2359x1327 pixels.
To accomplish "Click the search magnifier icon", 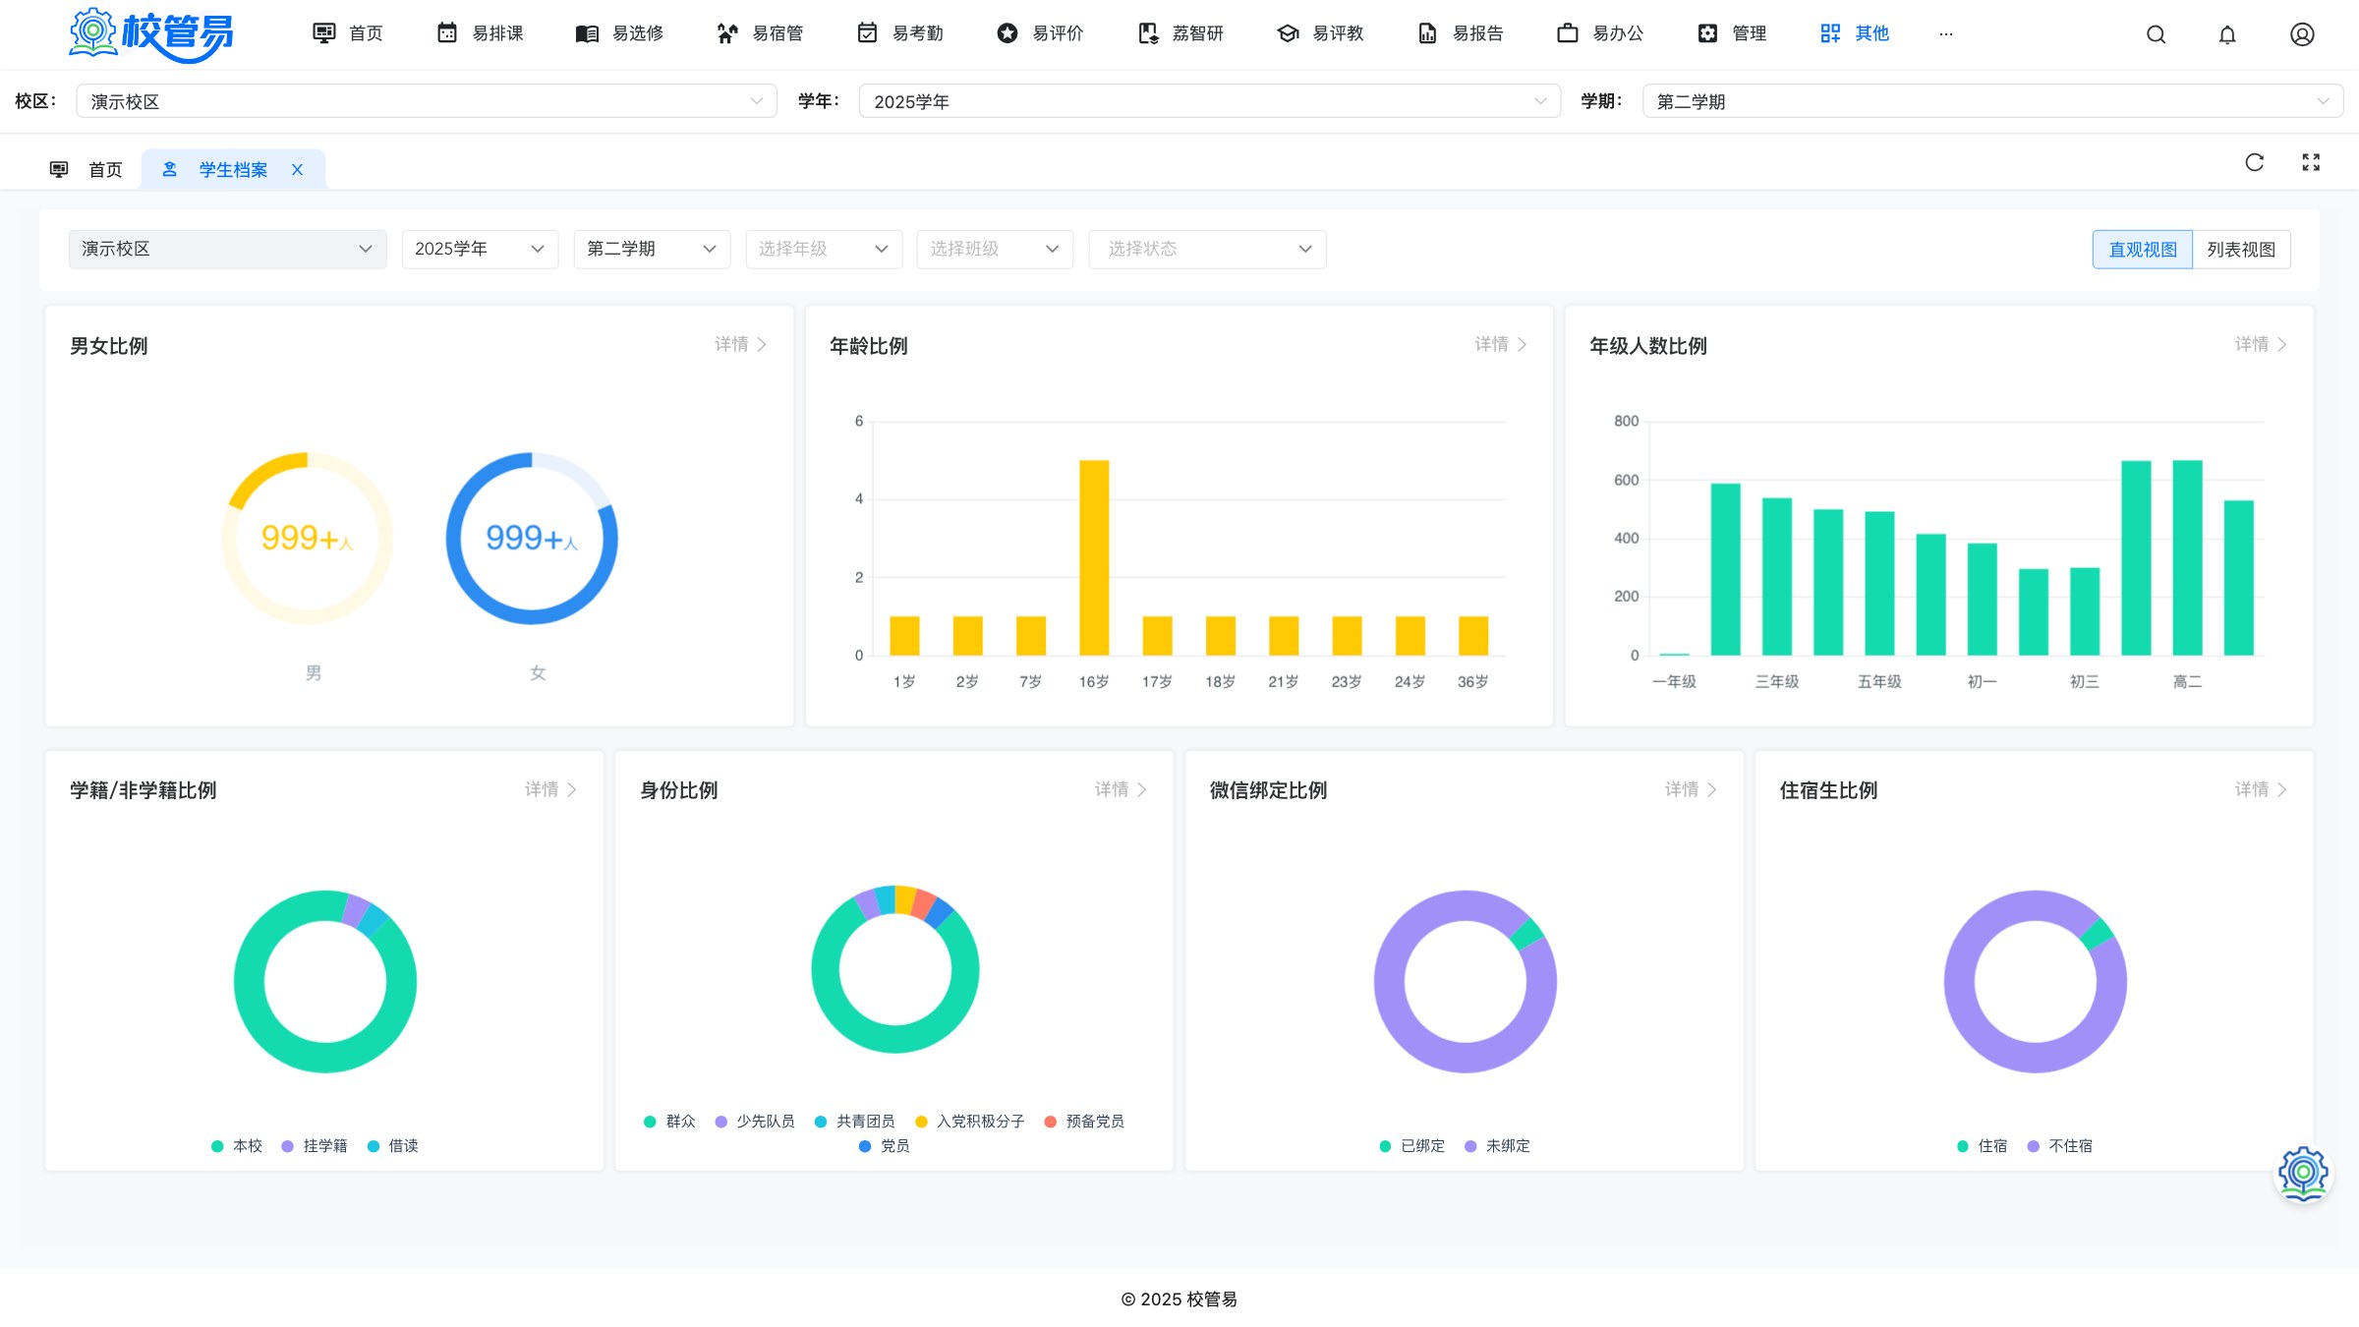I will pos(2156,34).
